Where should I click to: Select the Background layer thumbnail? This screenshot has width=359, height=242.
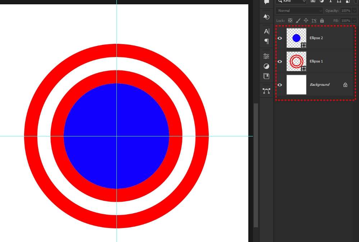coord(296,85)
